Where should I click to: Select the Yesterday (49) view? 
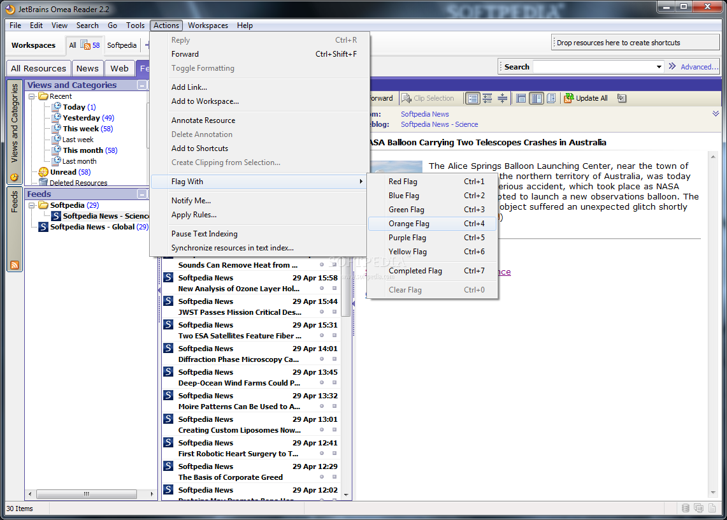point(88,118)
